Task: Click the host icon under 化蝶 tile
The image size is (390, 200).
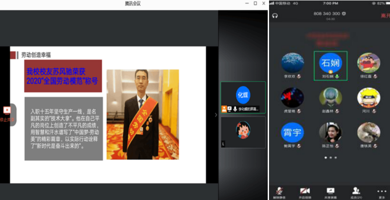Action: coord(224,109)
